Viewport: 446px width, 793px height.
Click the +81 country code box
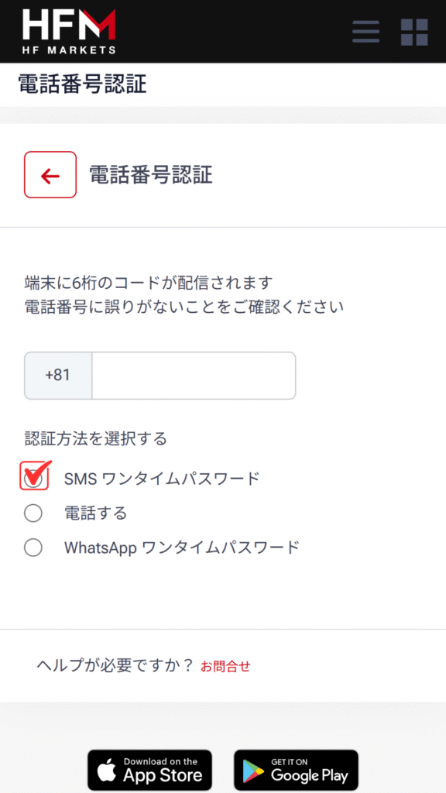point(57,376)
